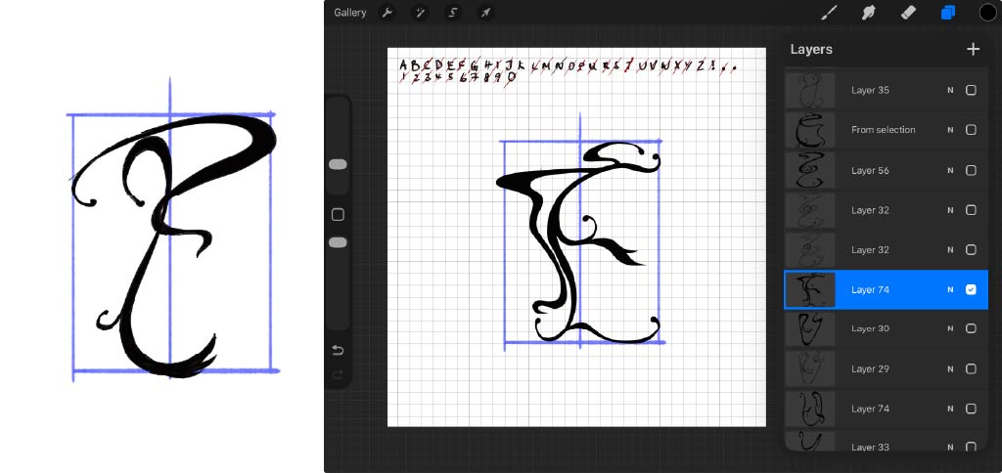Open blend mode N for Layer 29

click(949, 368)
